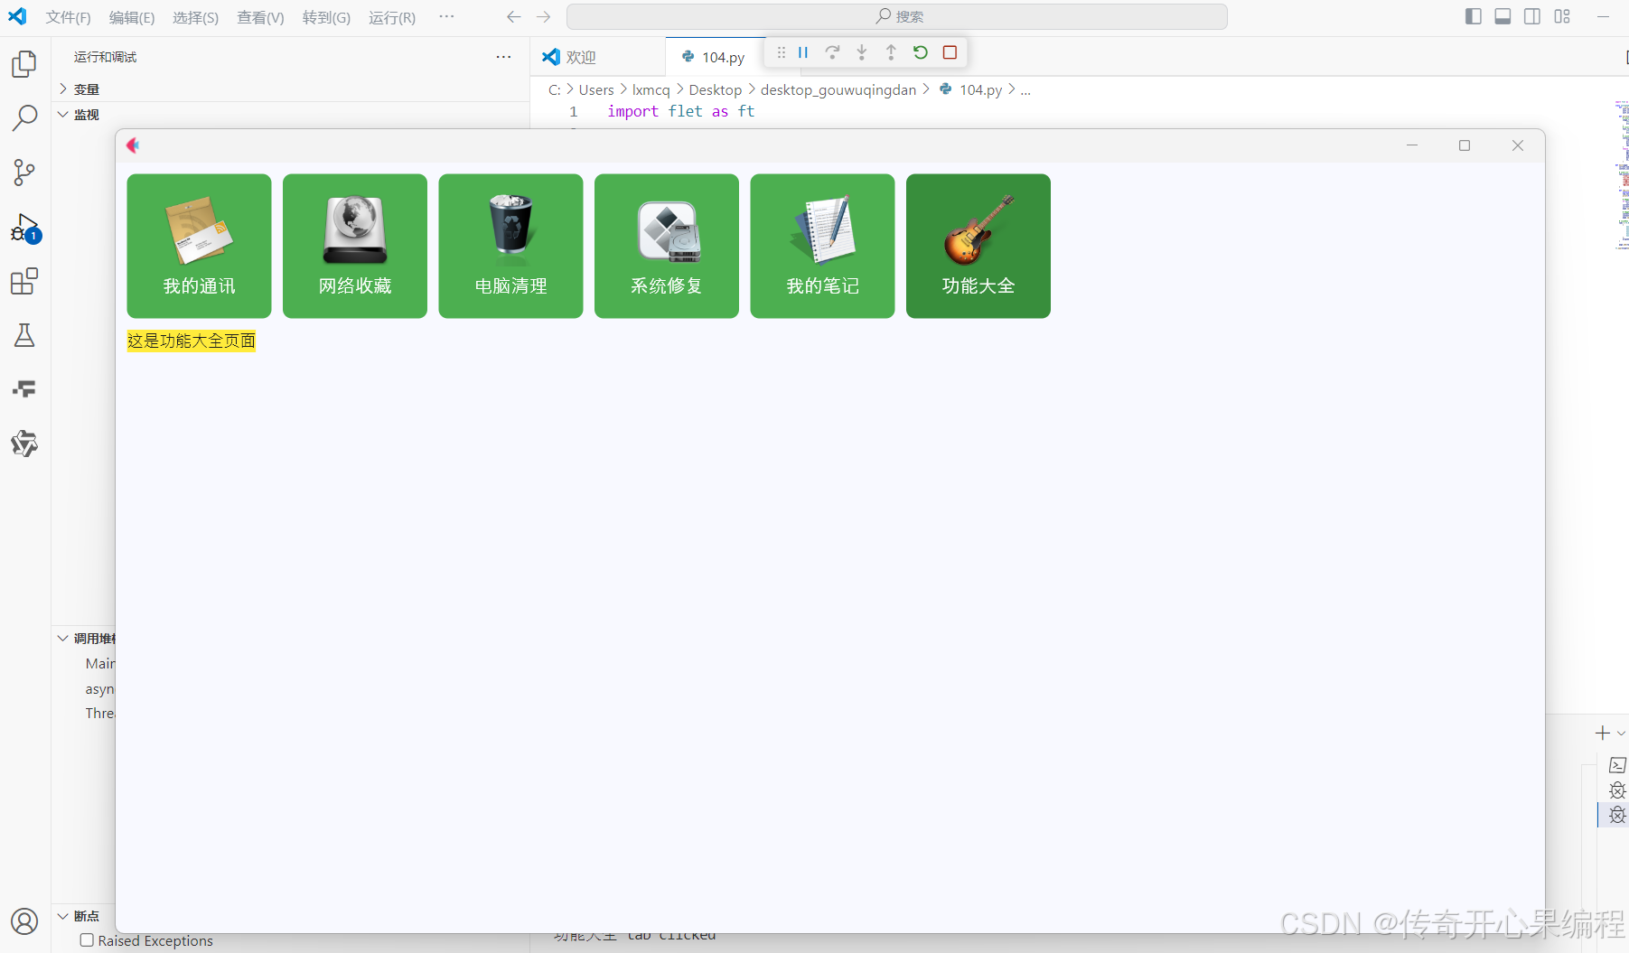Open the Search view in activity bar

click(x=24, y=117)
